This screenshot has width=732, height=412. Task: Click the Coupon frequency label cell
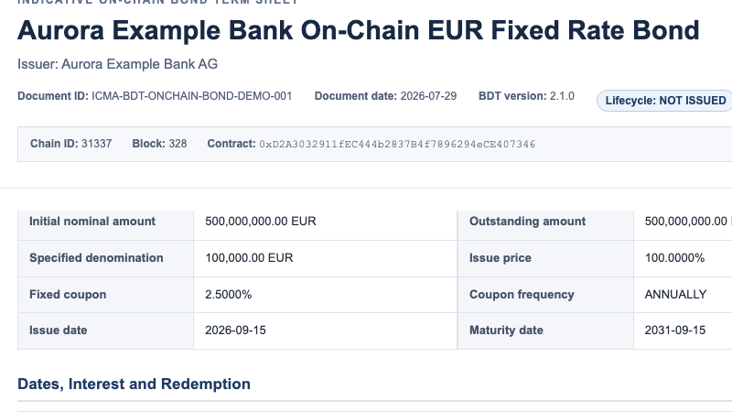coord(545,295)
